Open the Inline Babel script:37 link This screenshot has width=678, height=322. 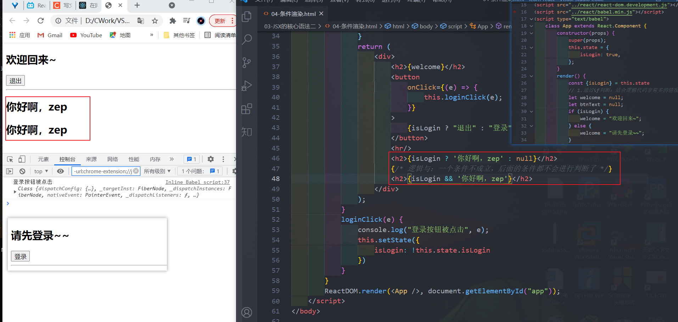tap(197, 182)
